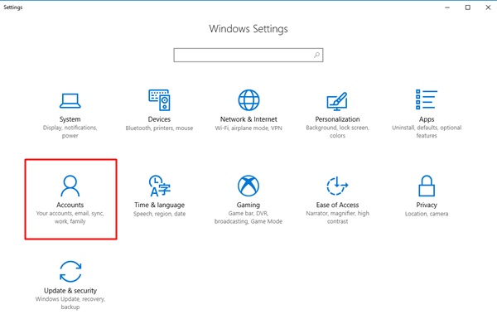The height and width of the screenshot is (324, 497).
Task: Select the "System" category label
Action: (70, 119)
